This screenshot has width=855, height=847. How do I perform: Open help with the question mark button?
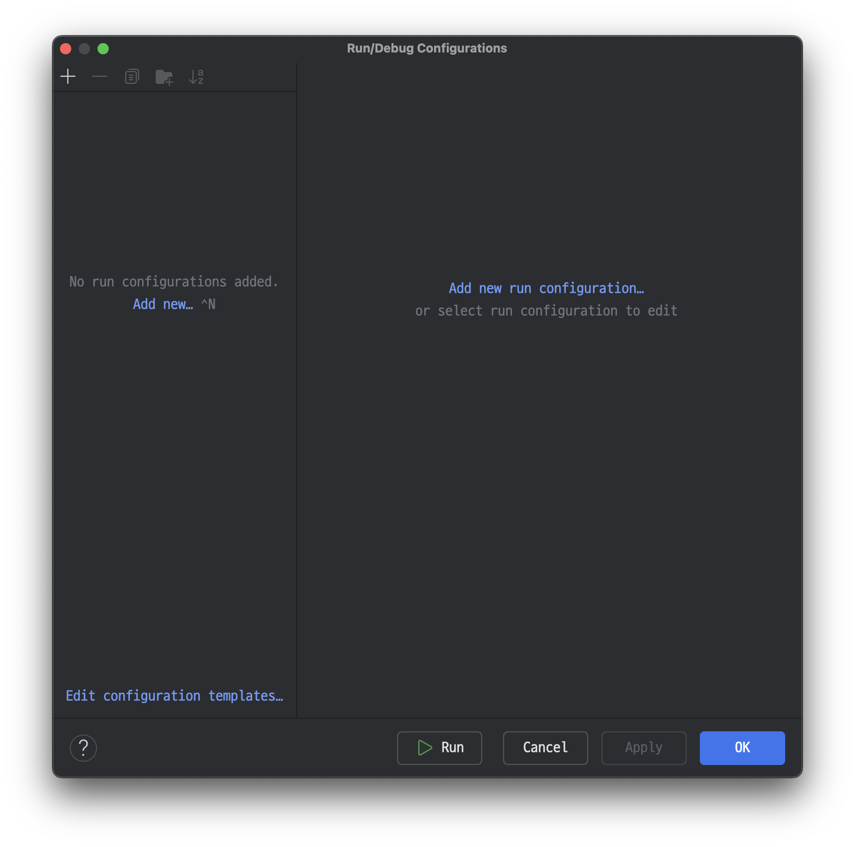click(x=83, y=748)
